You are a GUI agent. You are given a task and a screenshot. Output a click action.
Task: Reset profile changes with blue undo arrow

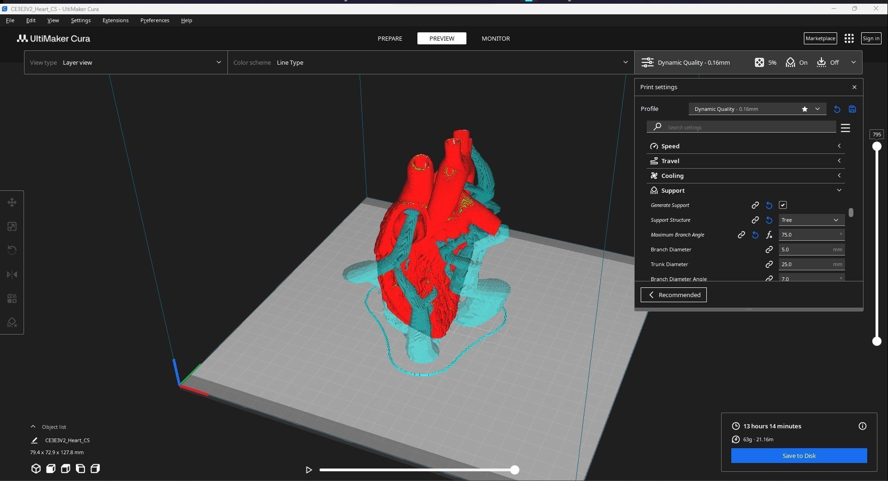tap(837, 109)
